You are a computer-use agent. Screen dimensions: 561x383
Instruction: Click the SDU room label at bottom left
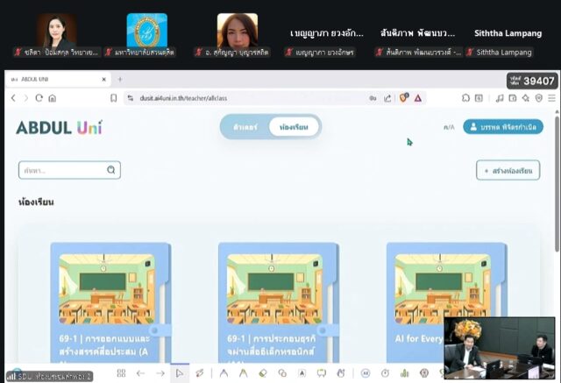[x=49, y=376]
